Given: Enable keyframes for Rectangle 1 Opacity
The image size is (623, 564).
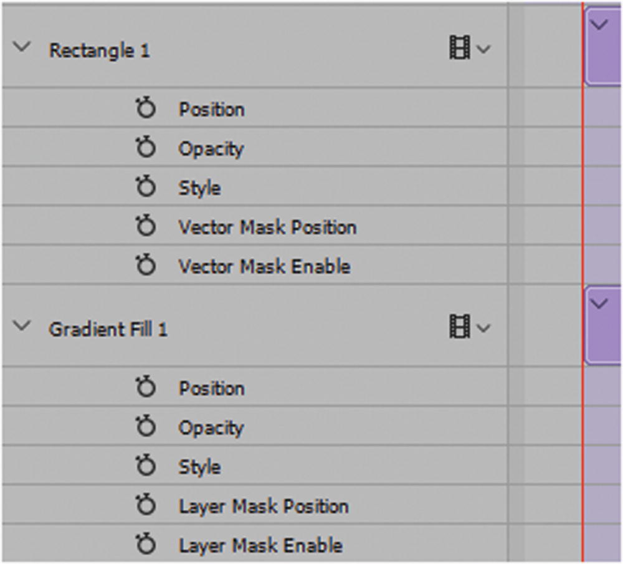Looking at the screenshot, I should click(x=145, y=149).
